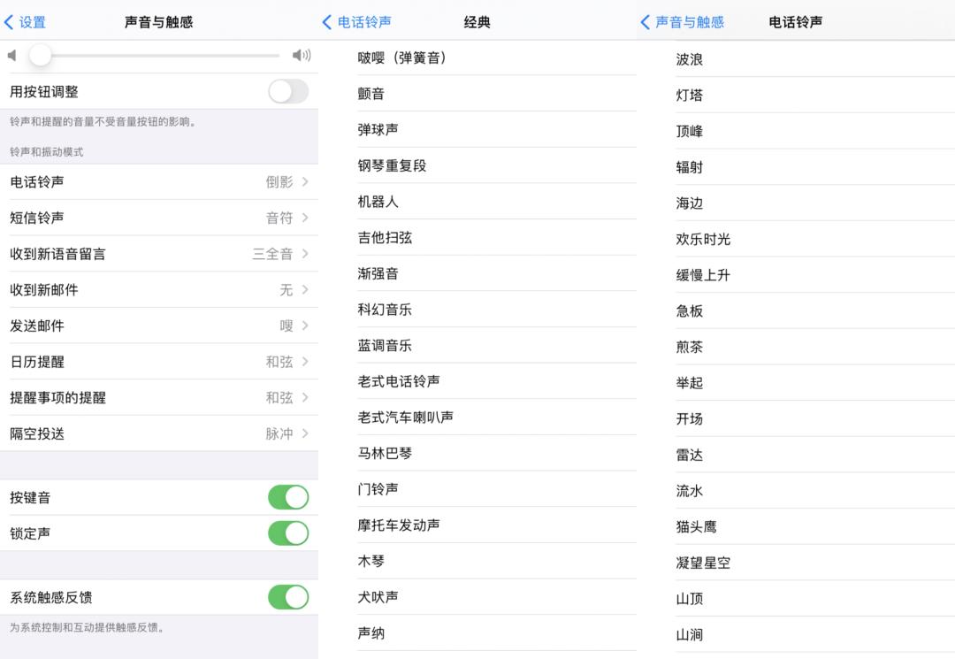Disable the 按键音 switch
955x659 pixels.
287,497
